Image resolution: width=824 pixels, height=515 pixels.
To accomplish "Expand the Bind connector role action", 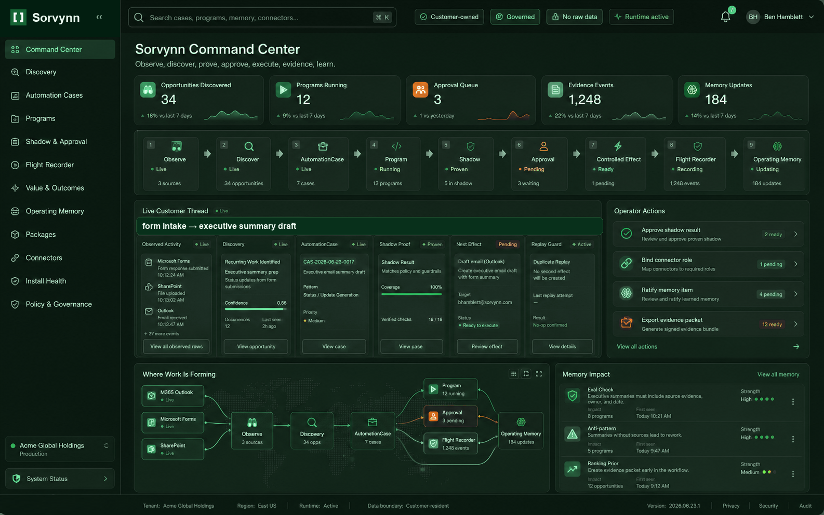I will point(708,264).
